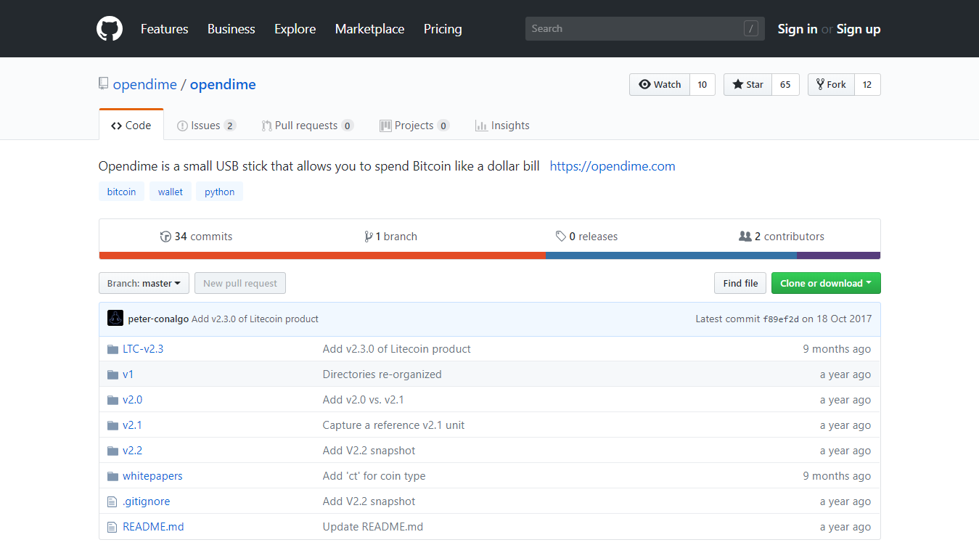Switch to the Issues tab
The width and height of the screenshot is (979, 545).
click(207, 126)
